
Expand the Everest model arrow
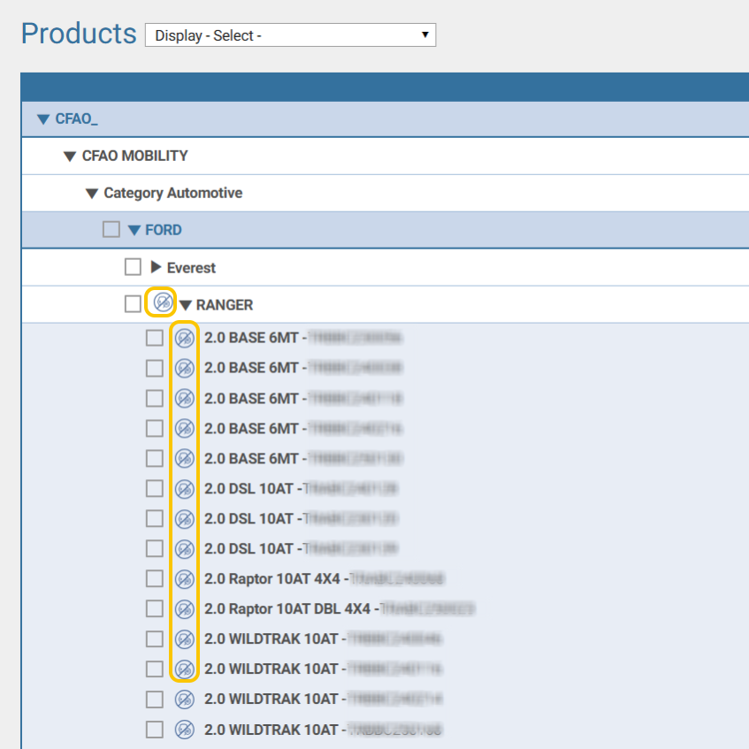pos(156,266)
